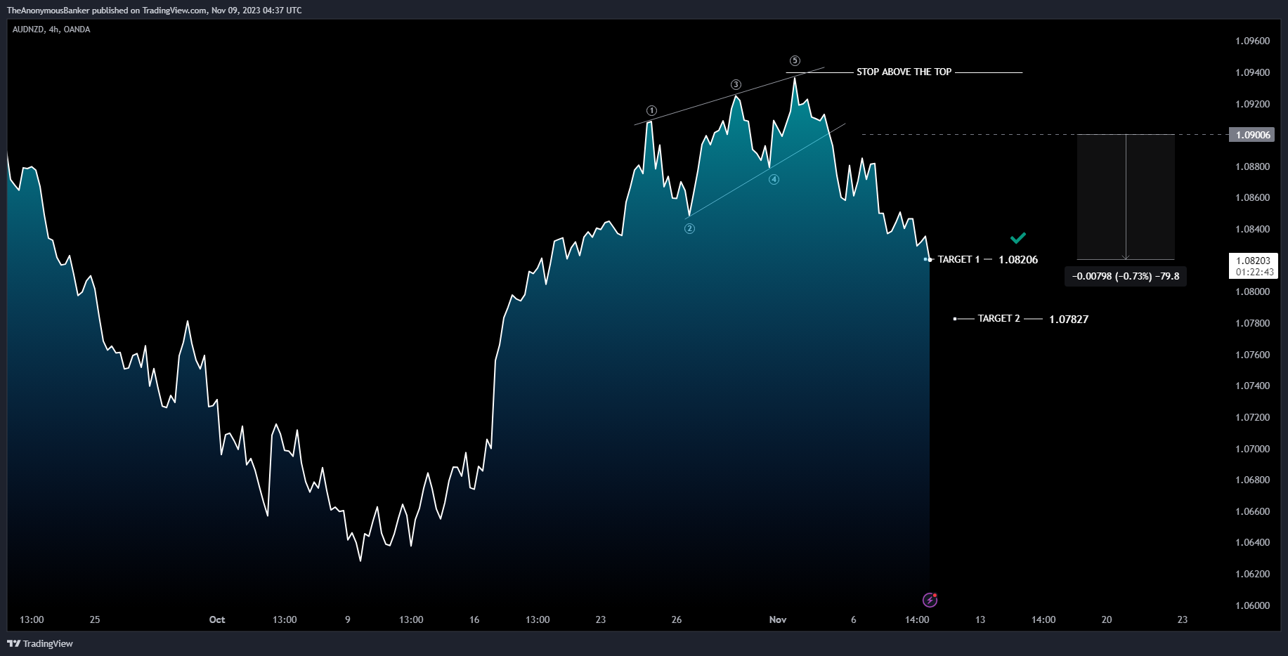Image resolution: width=1288 pixels, height=656 pixels.
Task: Select the circled wave 3 label
Action: pos(736,84)
